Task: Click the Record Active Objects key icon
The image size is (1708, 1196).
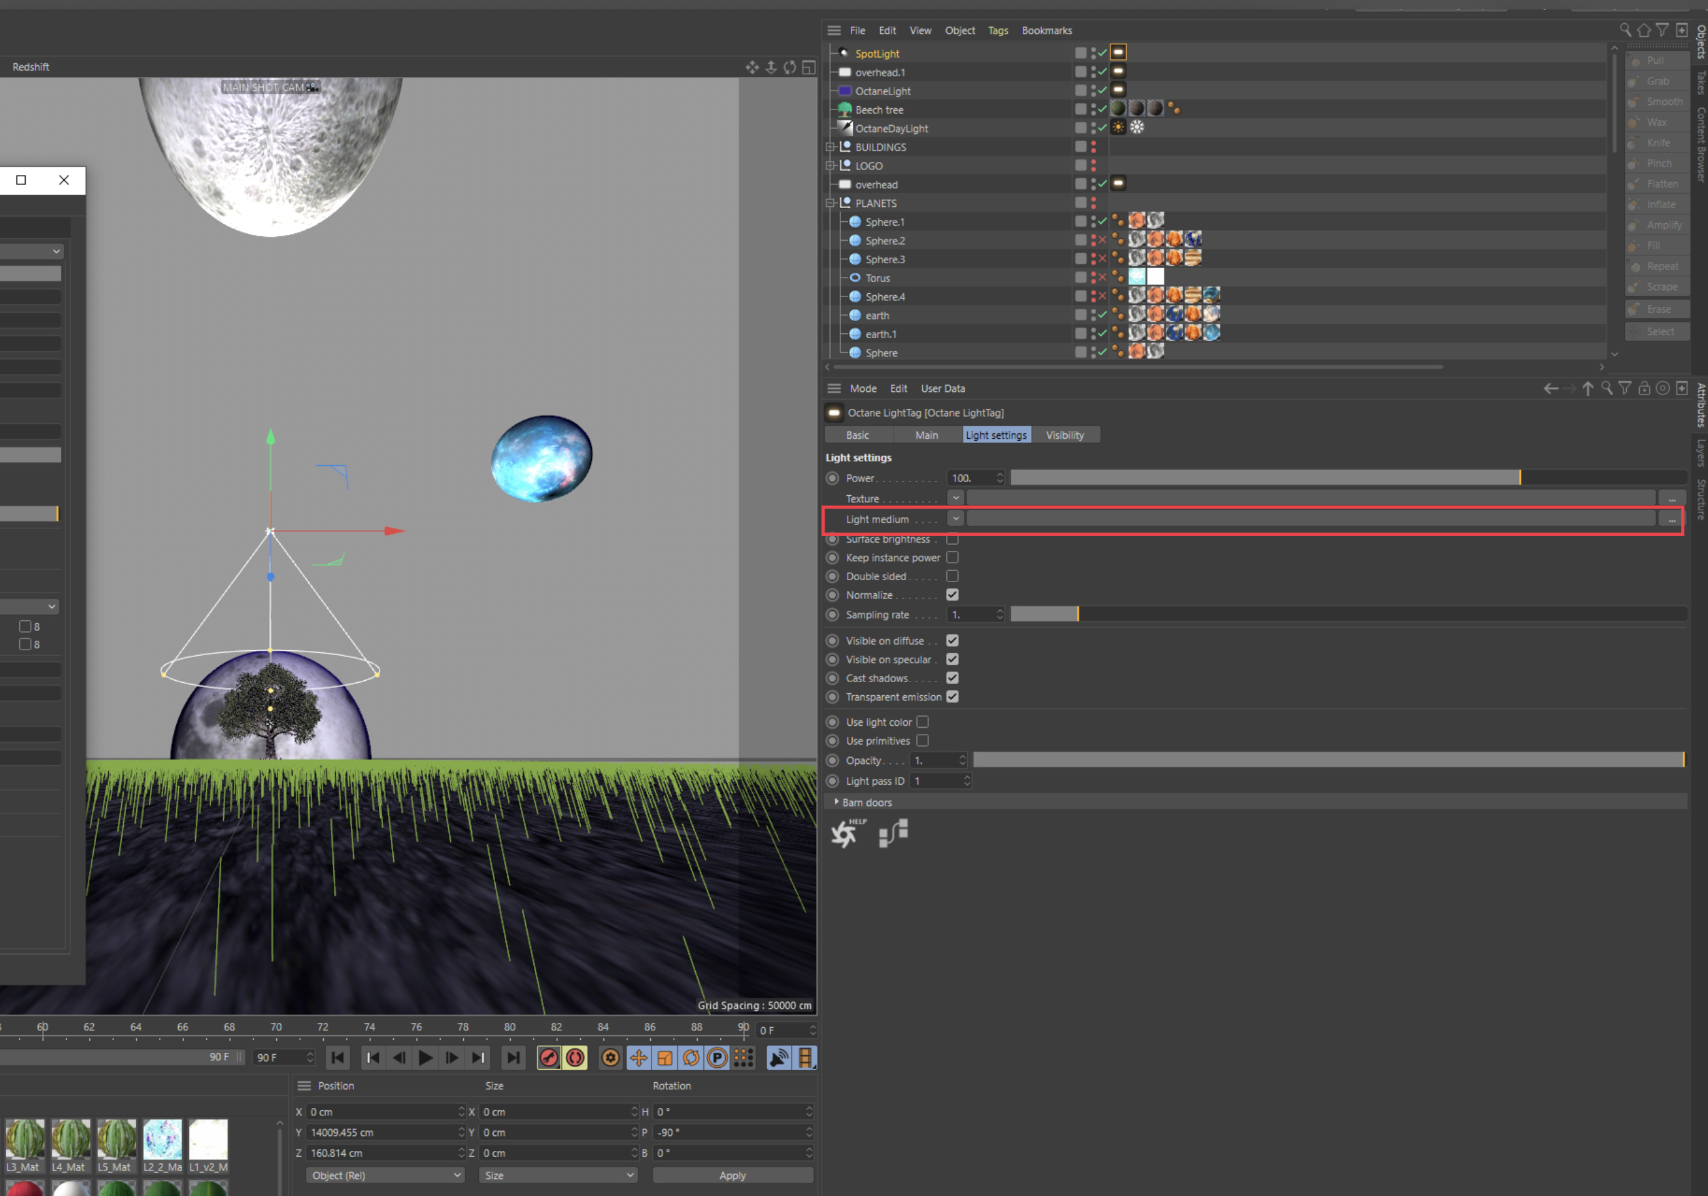Action: (x=549, y=1058)
